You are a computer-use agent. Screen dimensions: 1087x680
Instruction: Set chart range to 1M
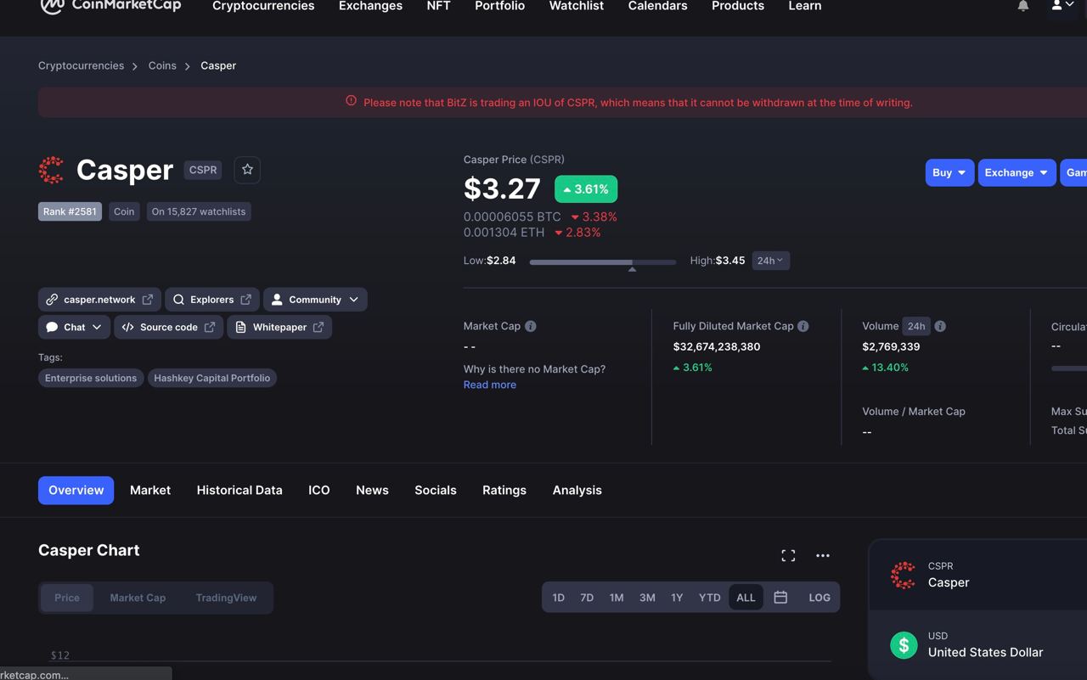tap(617, 598)
